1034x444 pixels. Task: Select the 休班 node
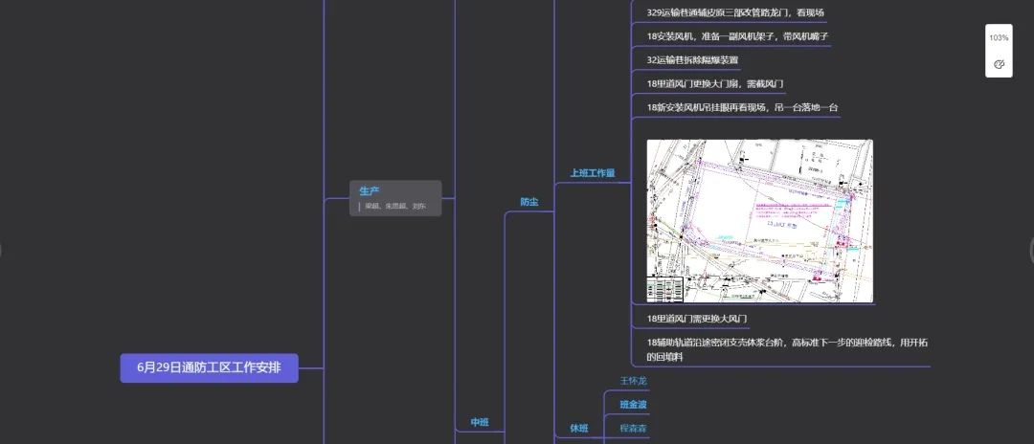[578, 428]
